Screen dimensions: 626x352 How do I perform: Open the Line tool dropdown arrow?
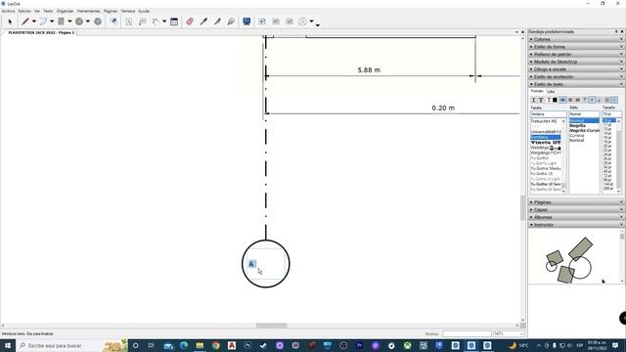[x=34, y=22]
